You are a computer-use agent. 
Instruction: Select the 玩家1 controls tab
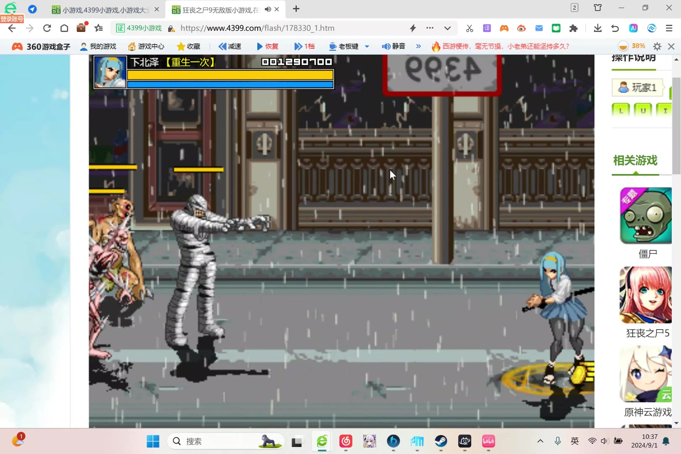tap(638, 87)
